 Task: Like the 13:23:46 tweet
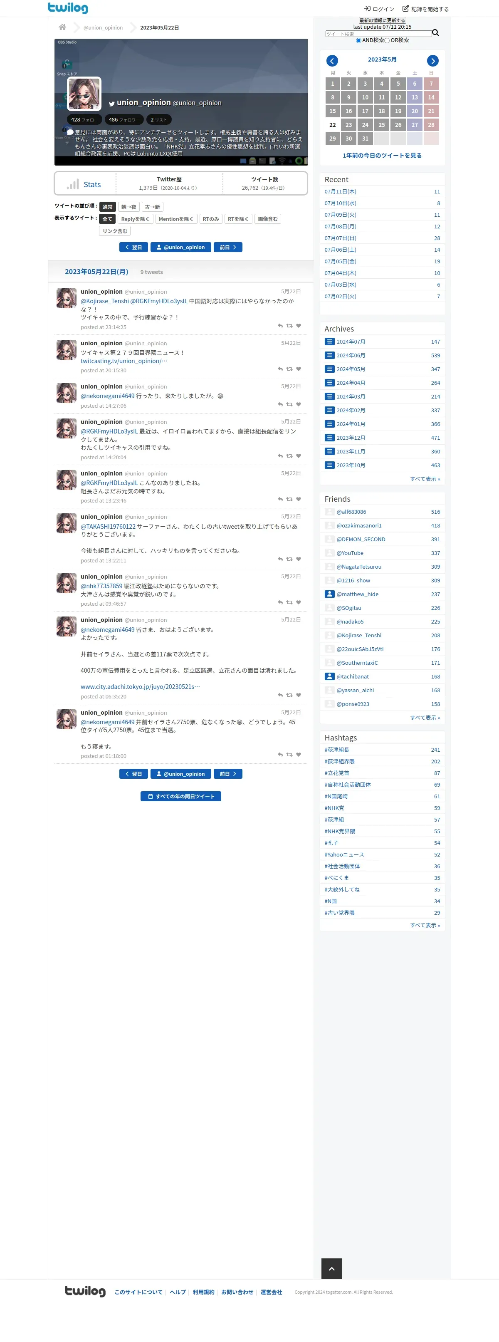(299, 499)
